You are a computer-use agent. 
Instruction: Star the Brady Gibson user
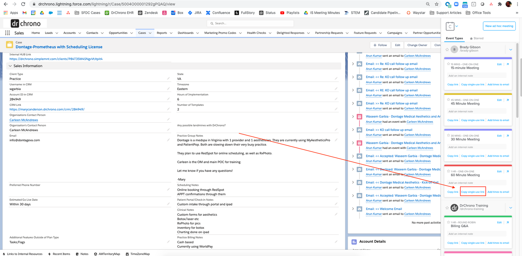pyautogui.click(x=447, y=50)
